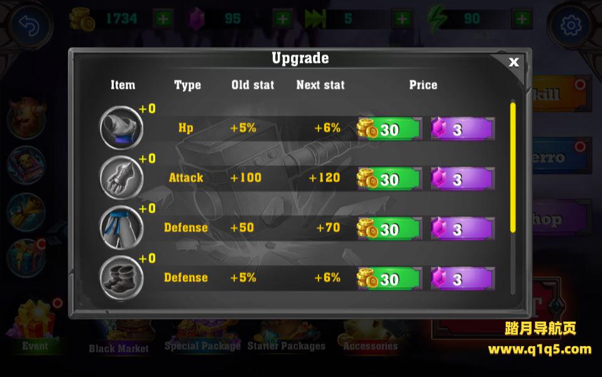Upgrade Hp for 3 gems
The height and width of the screenshot is (377, 602).
(x=462, y=129)
